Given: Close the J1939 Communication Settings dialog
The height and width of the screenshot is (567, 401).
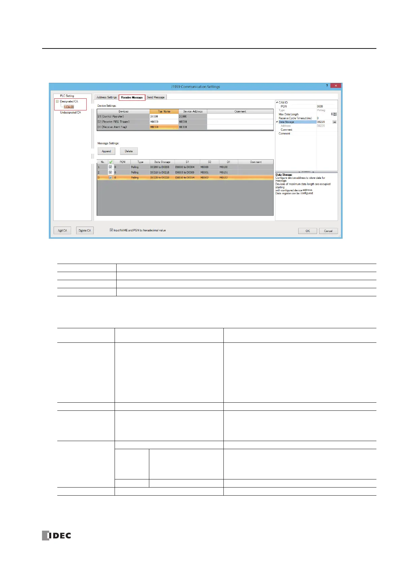Looking at the screenshot, I should pyautogui.click(x=335, y=86).
